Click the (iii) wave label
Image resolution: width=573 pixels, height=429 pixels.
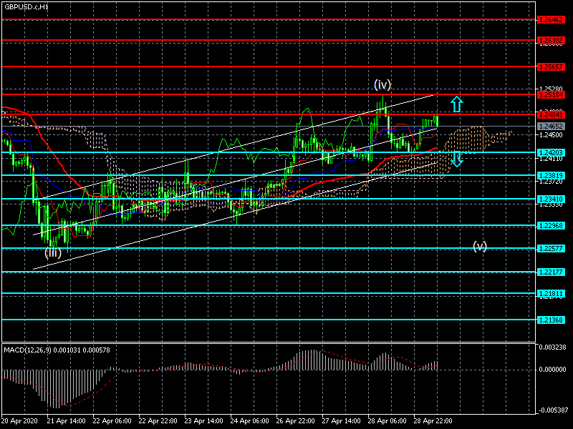click(x=53, y=253)
